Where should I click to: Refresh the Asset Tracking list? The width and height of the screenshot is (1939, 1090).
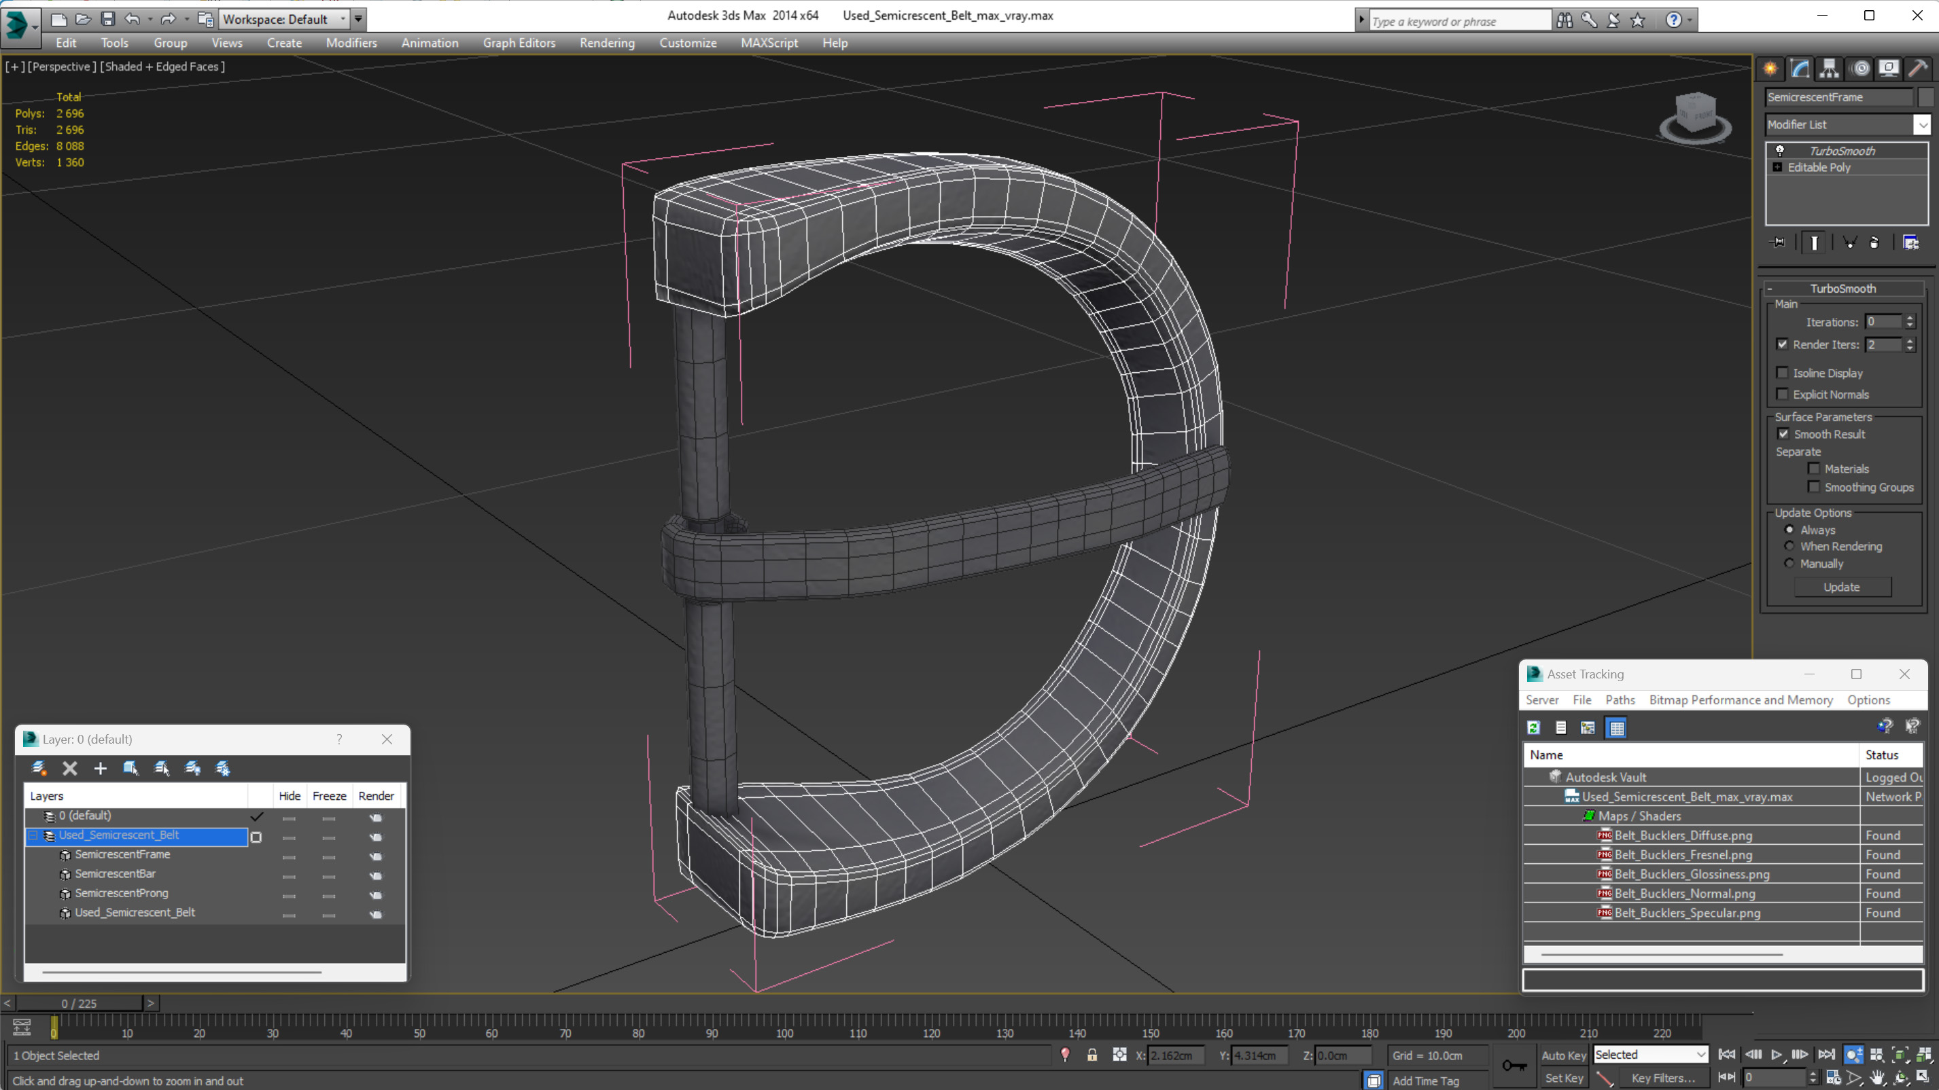click(1533, 727)
